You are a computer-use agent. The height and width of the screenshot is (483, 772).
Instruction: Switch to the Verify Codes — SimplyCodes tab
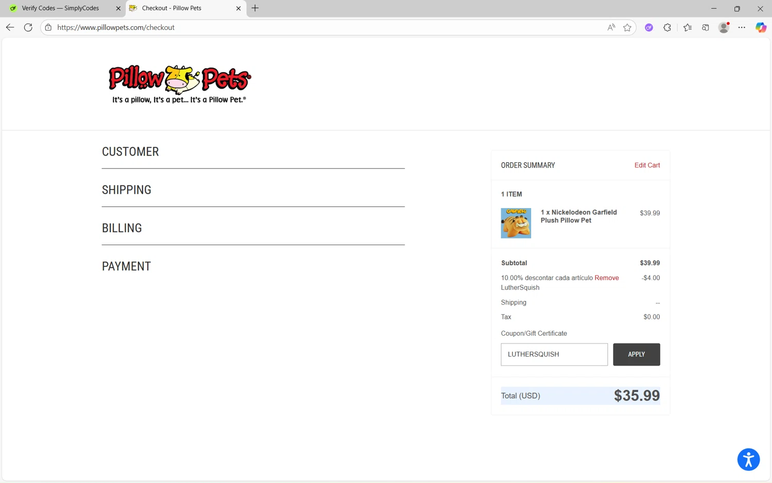click(x=60, y=8)
